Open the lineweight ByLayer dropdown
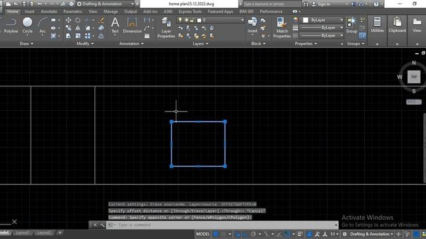Viewport: 426px width, 239px height. (321, 28)
